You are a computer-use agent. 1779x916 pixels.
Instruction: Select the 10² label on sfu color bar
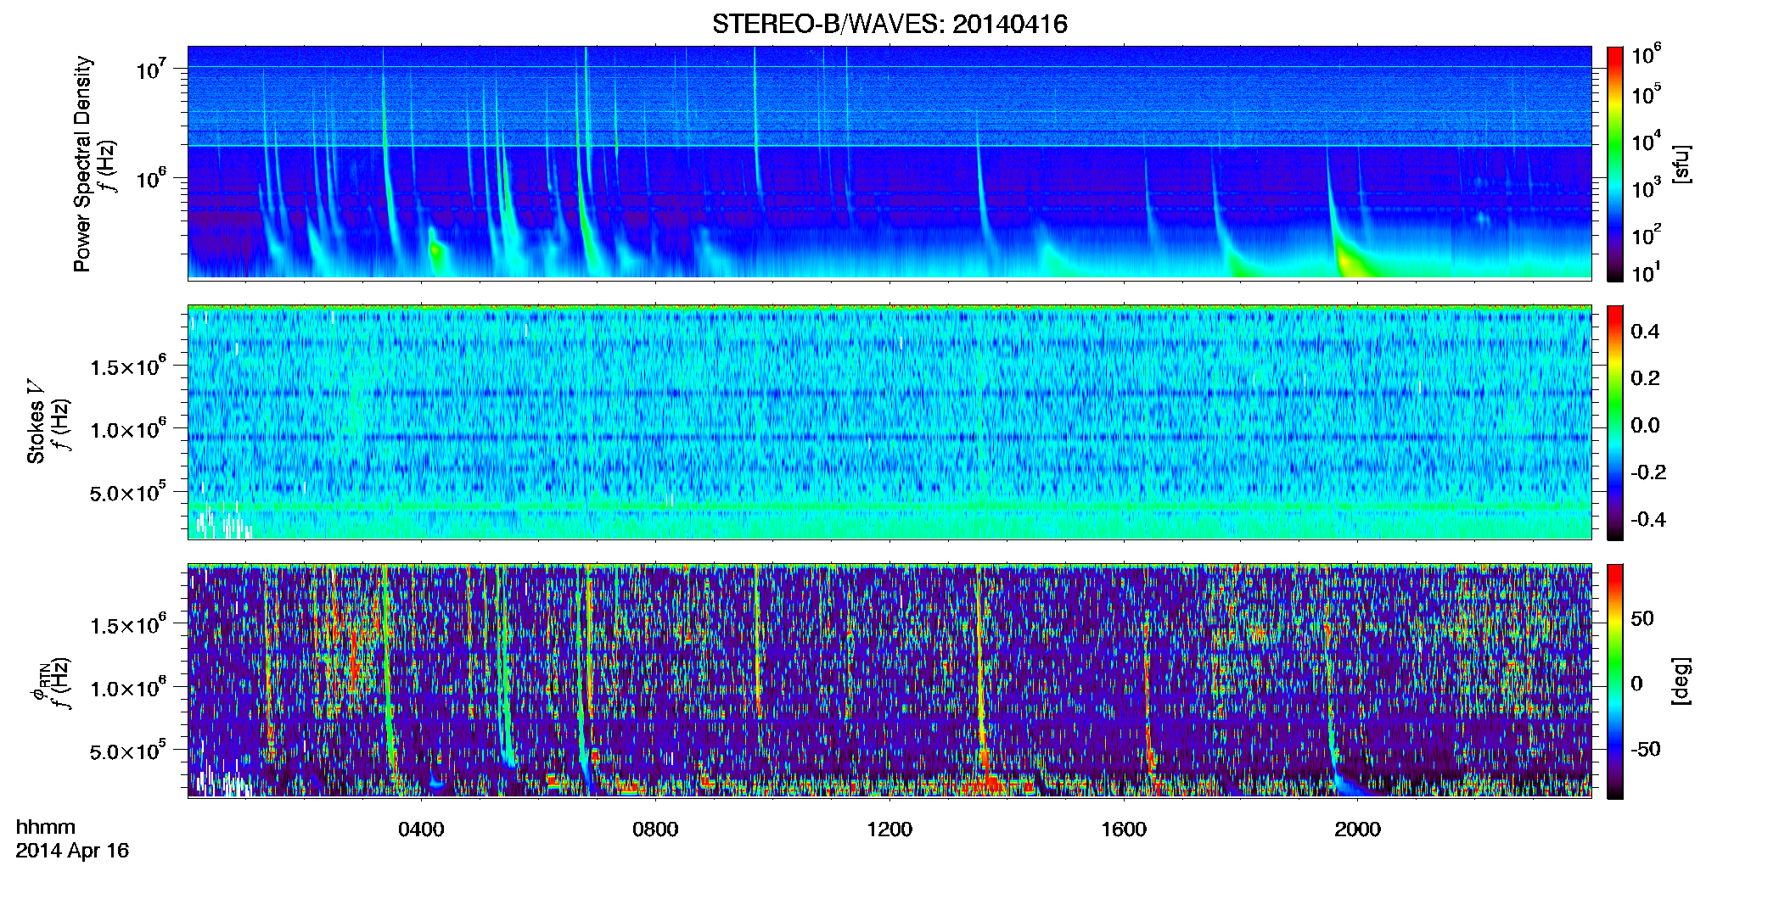click(x=1647, y=235)
